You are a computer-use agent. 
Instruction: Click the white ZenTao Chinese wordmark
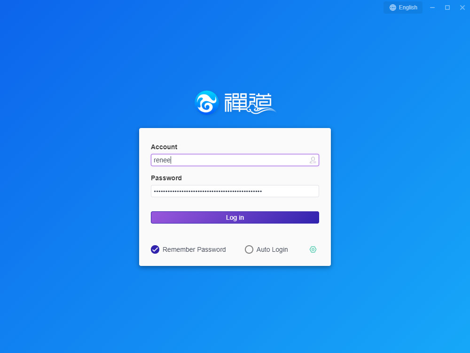[x=249, y=103]
